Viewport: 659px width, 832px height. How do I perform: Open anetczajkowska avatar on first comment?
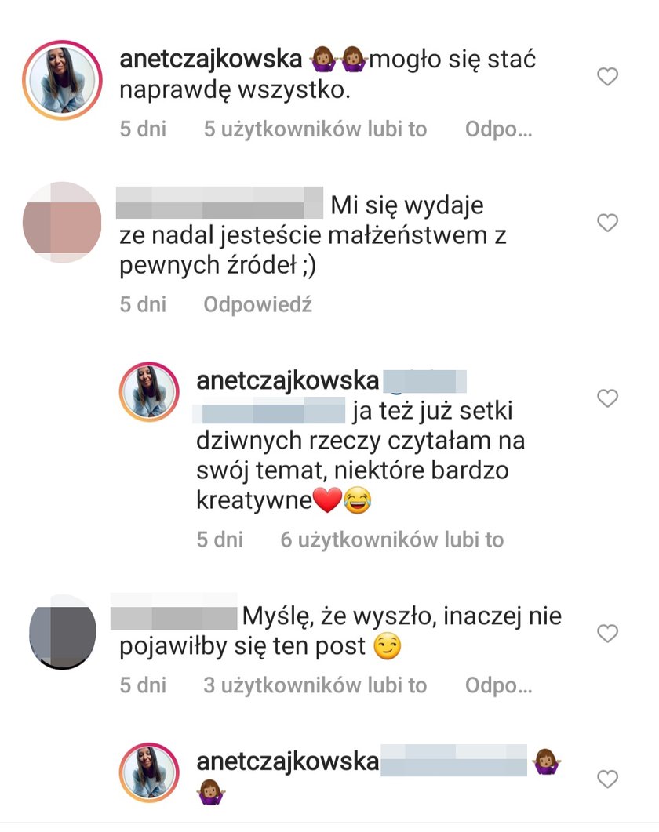tap(62, 80)
